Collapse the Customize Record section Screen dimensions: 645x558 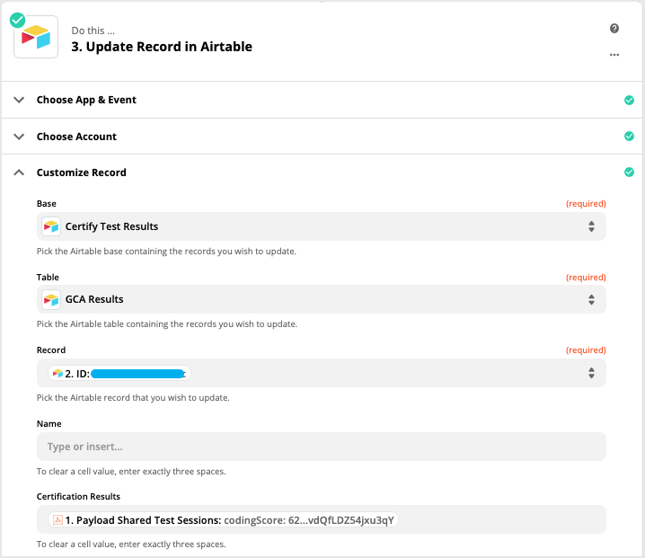click(x=19, y=173)
